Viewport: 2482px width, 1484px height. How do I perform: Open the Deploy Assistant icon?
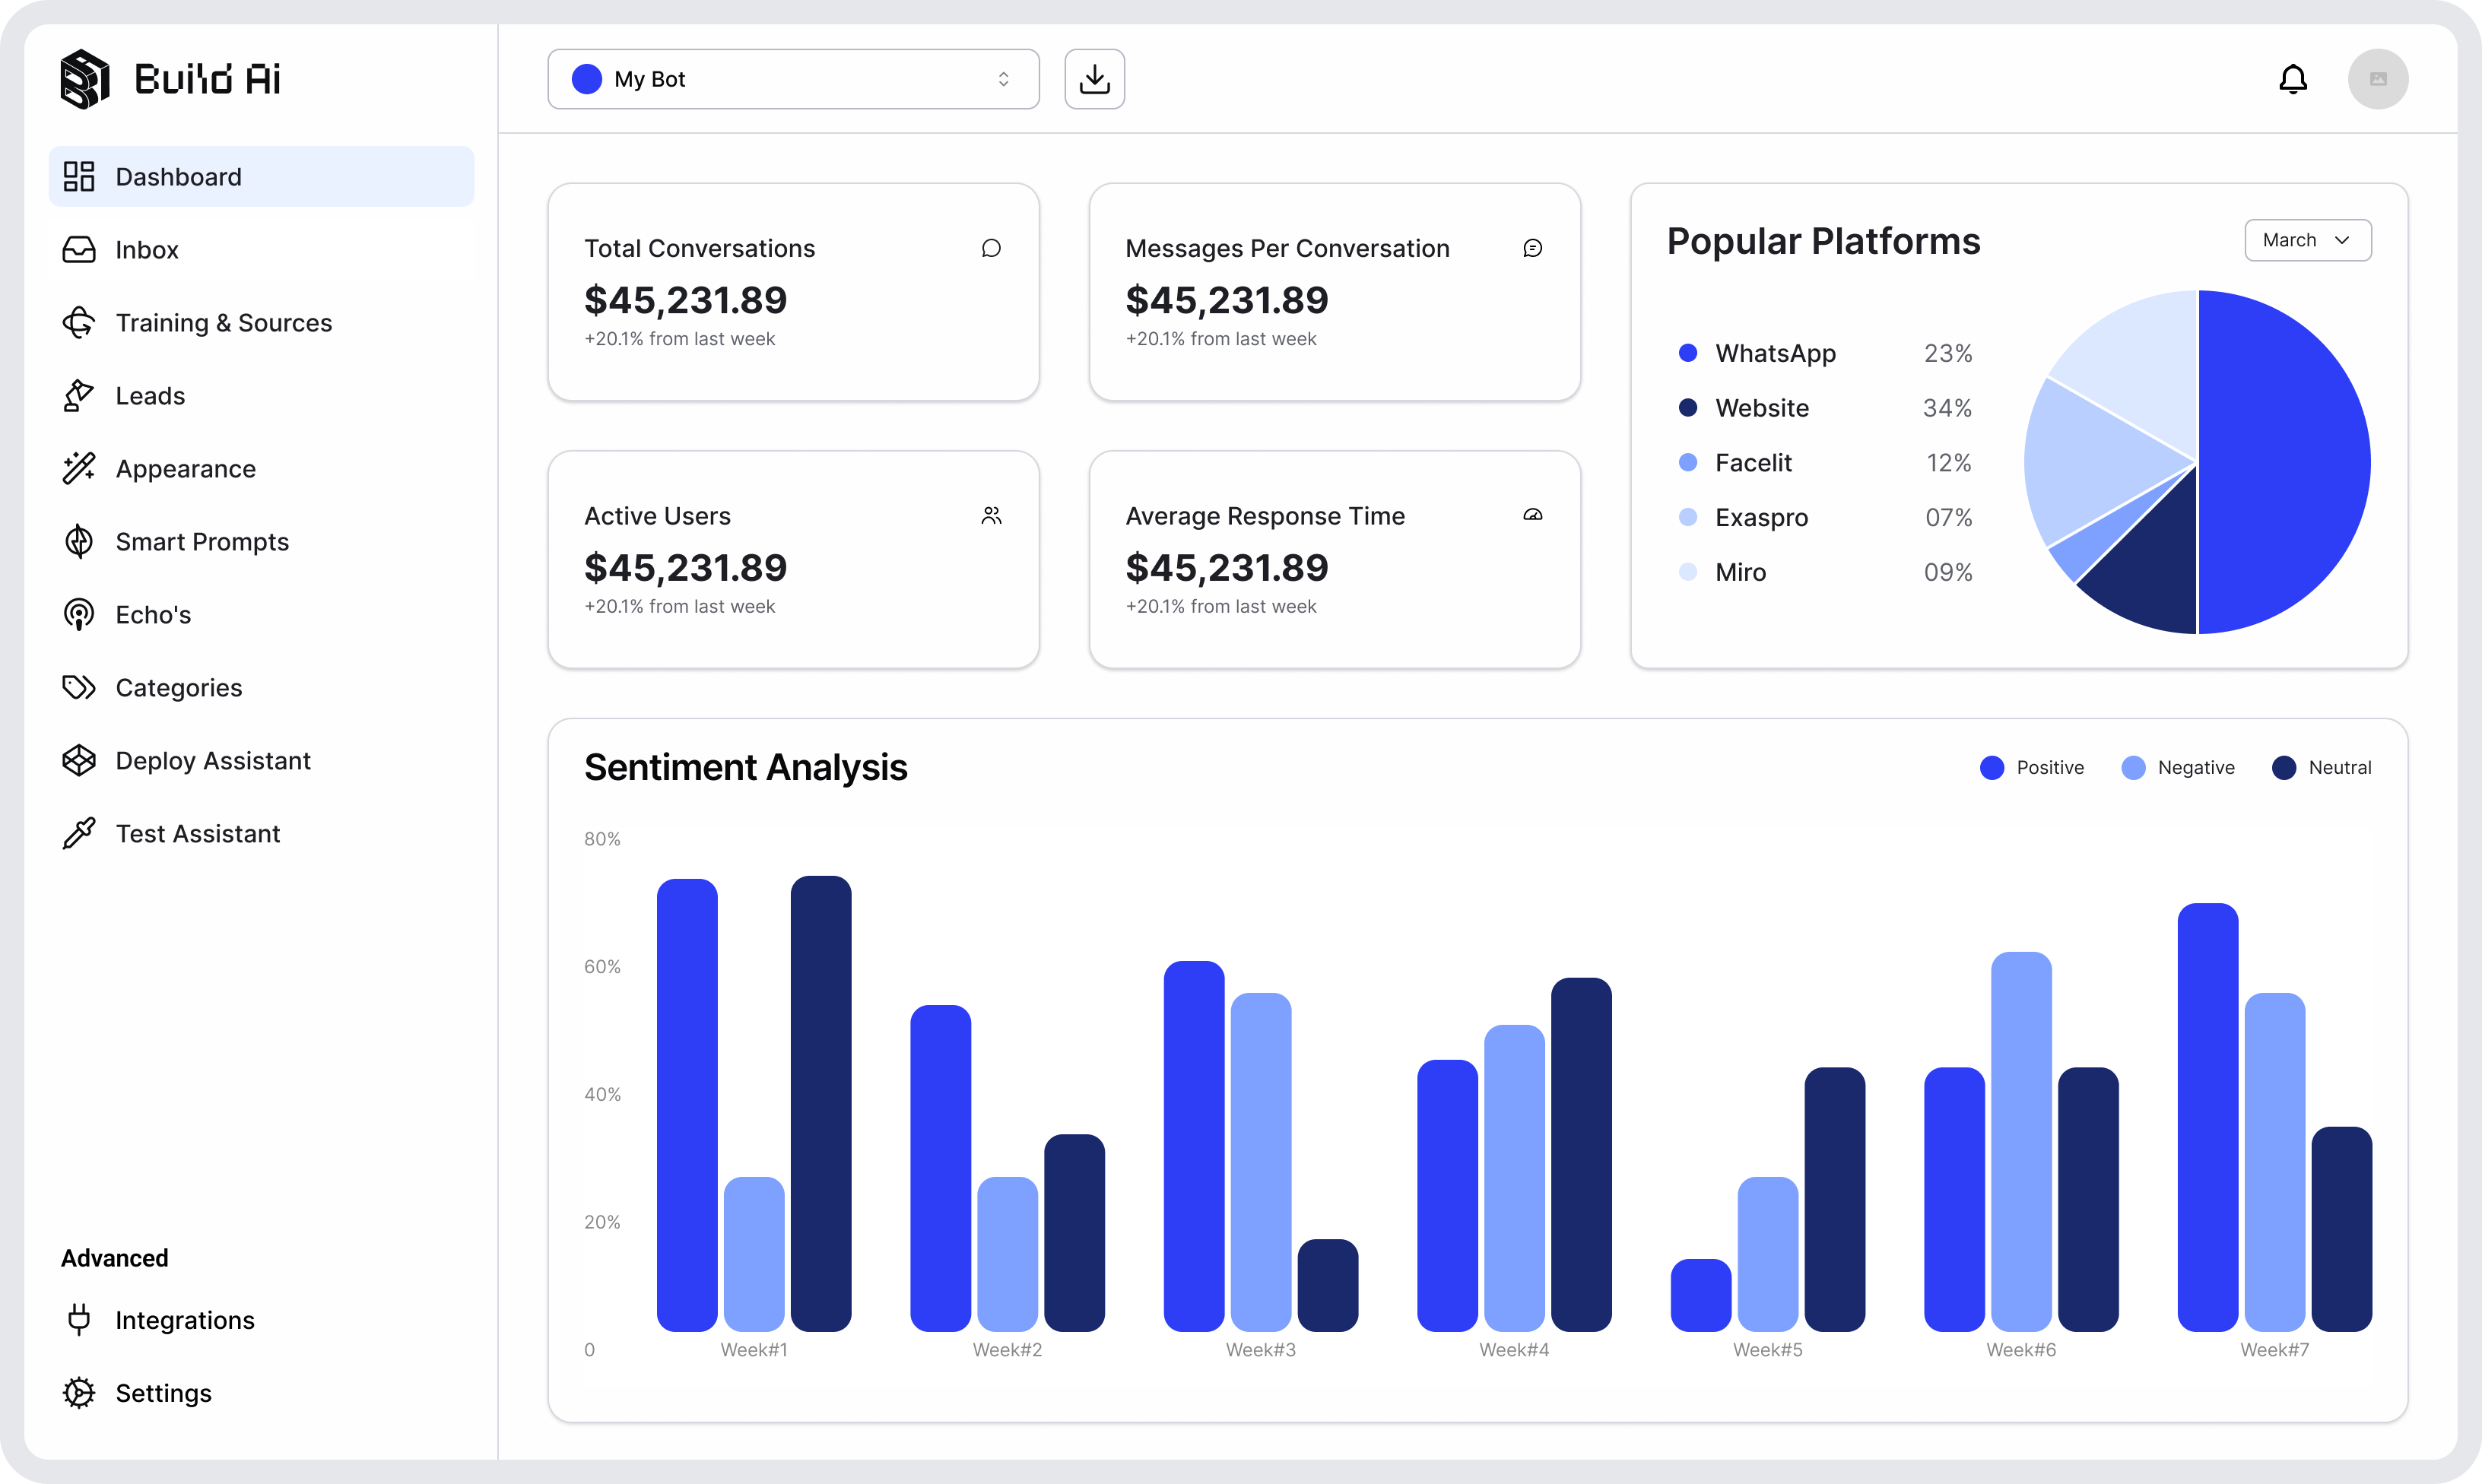(x=78, y=760)
